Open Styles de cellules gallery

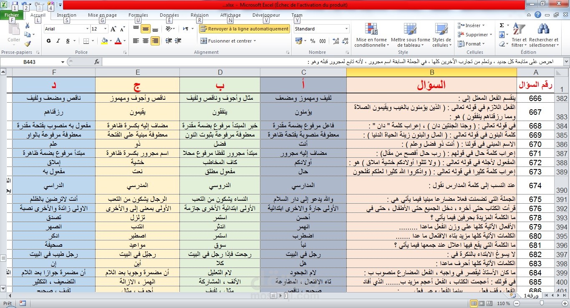point(441,35)
